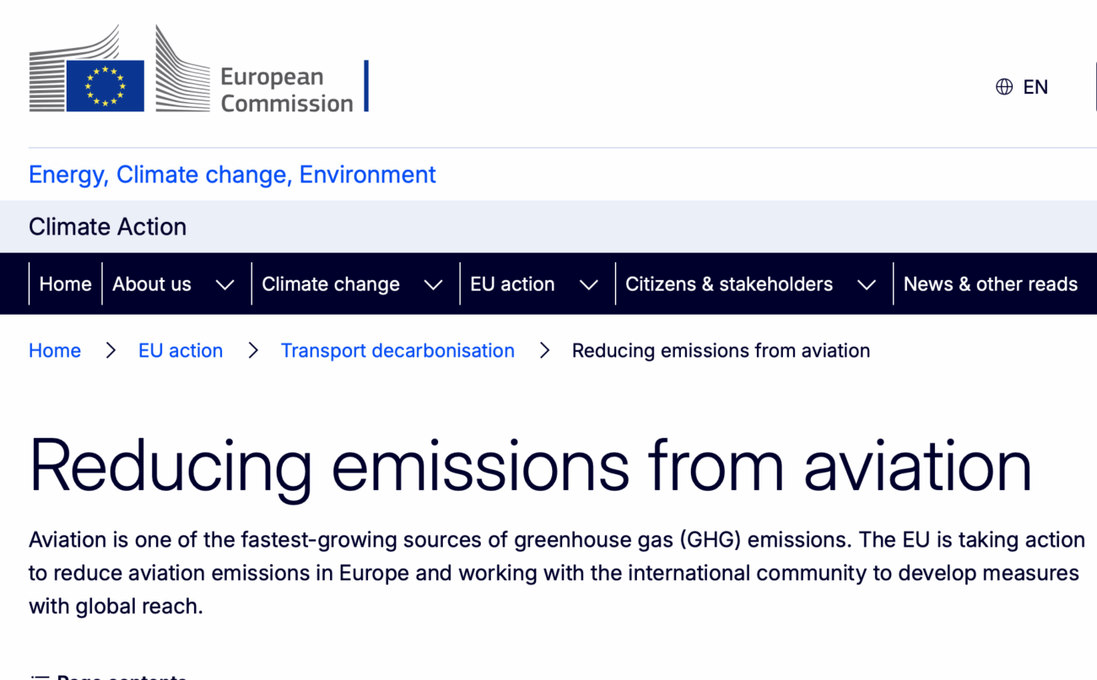
Task: Expand the About us chevron
Action: [x=224, y=285]
